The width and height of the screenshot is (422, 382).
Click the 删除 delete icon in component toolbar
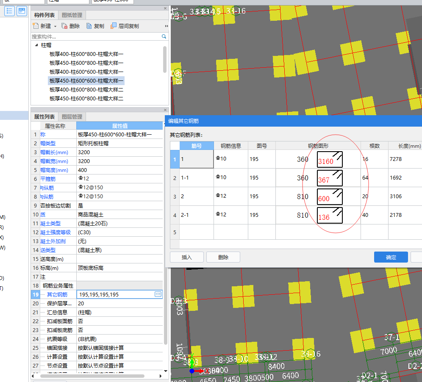coord(64,26)
